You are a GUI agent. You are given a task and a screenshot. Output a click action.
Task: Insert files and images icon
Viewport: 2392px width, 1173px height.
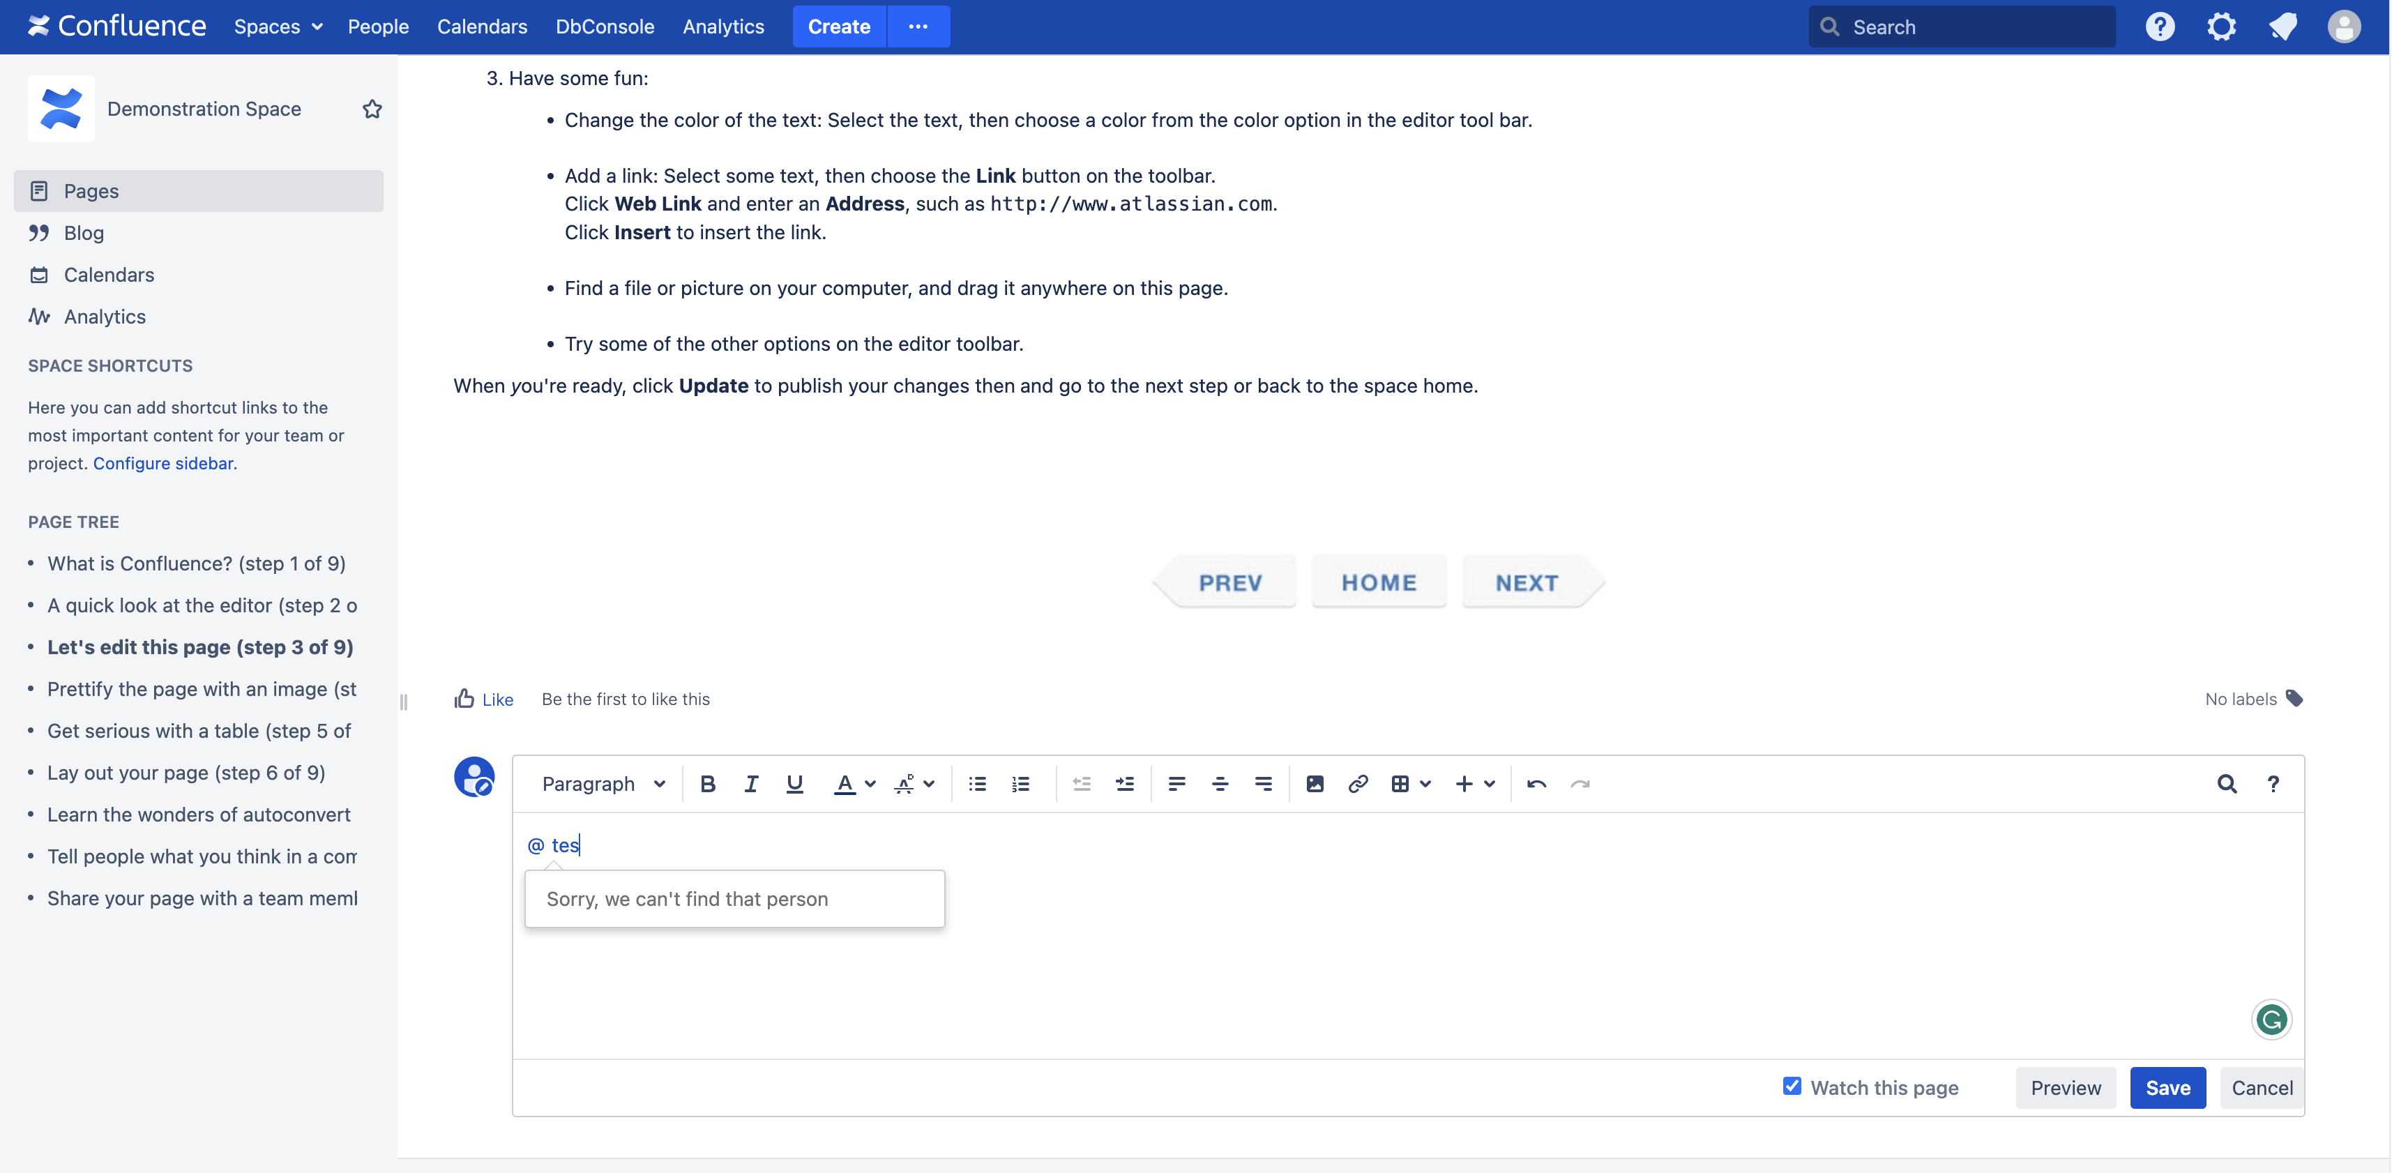tap(1314, 784)
